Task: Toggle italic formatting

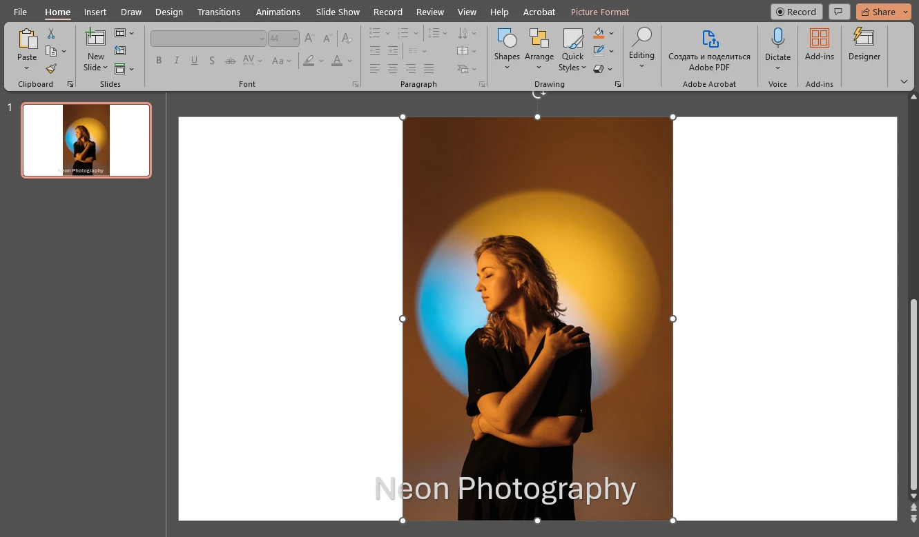Action: tap(175, 61)
